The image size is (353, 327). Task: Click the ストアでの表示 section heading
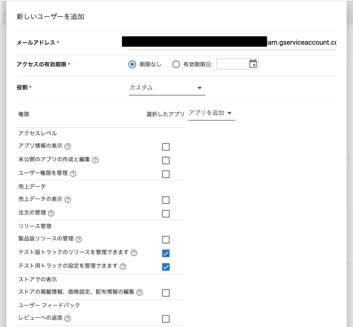pos(38,279)
